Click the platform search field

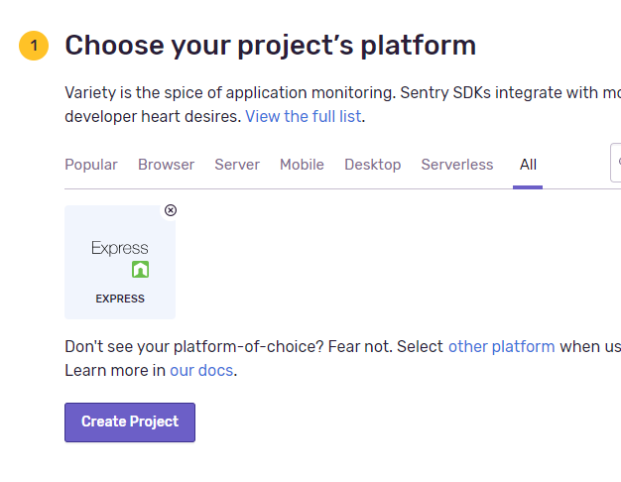point(616,163)
